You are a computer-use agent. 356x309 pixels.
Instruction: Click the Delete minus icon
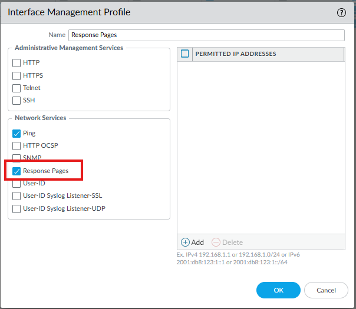[x=216, y=242]
